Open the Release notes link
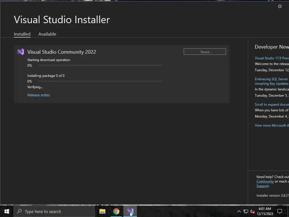This screenshot has height=217, width=289. pos(38,95)
